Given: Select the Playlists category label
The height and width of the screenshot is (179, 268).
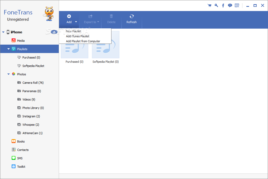Looking at the screenshot, I should [x=22, y=49].
